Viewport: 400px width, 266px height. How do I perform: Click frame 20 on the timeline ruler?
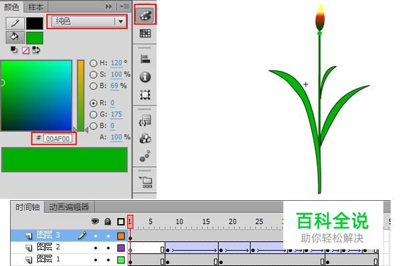tap(233, 221)
